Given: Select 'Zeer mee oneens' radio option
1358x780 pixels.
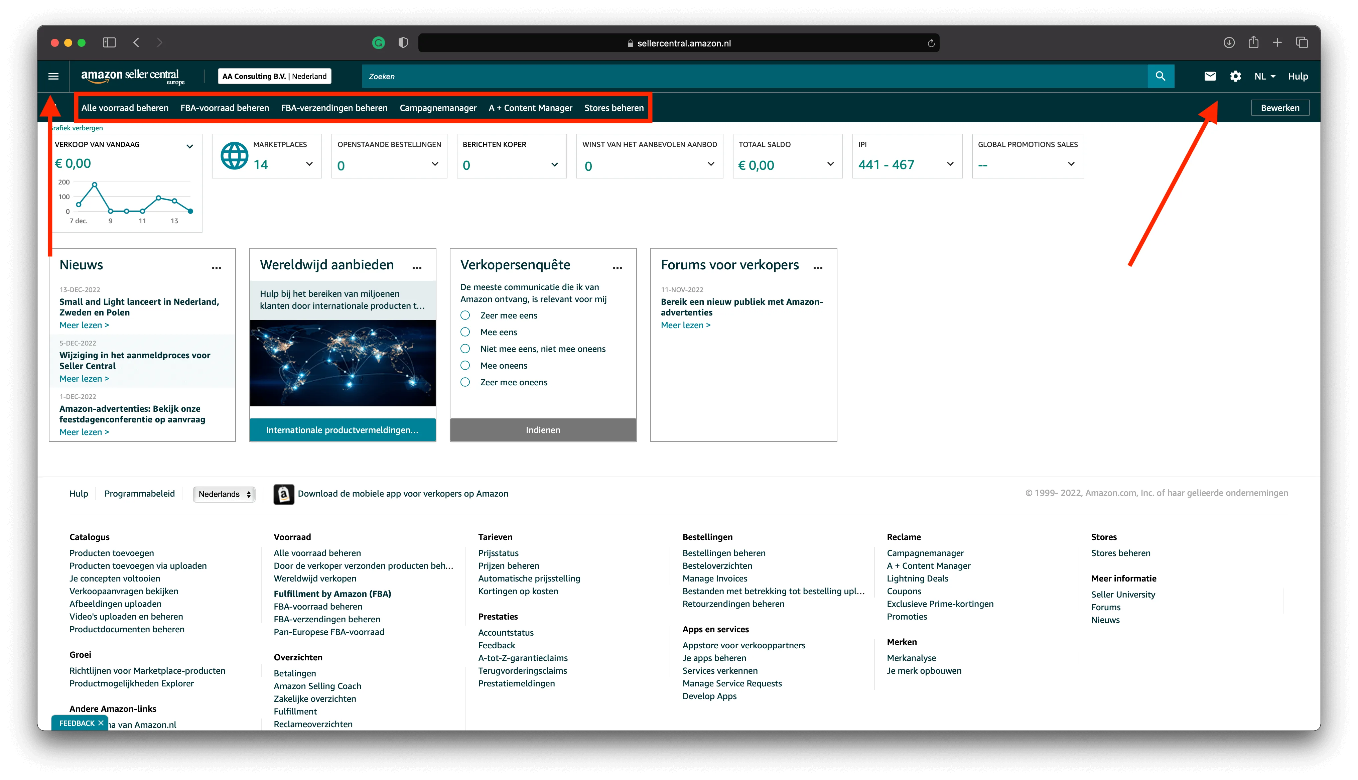Looking at the screenshot, I should coord(465,382).
